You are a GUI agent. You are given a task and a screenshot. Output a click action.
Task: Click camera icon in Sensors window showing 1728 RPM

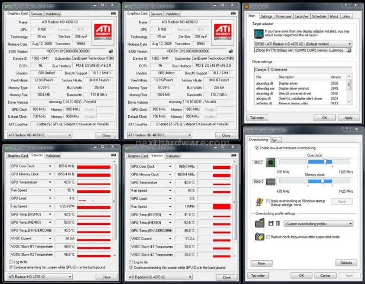pos(114,155)
